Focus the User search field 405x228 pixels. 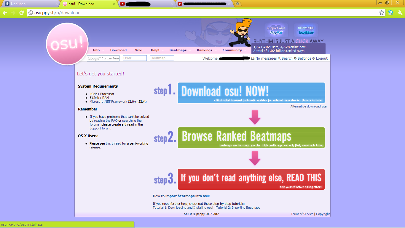135,58
